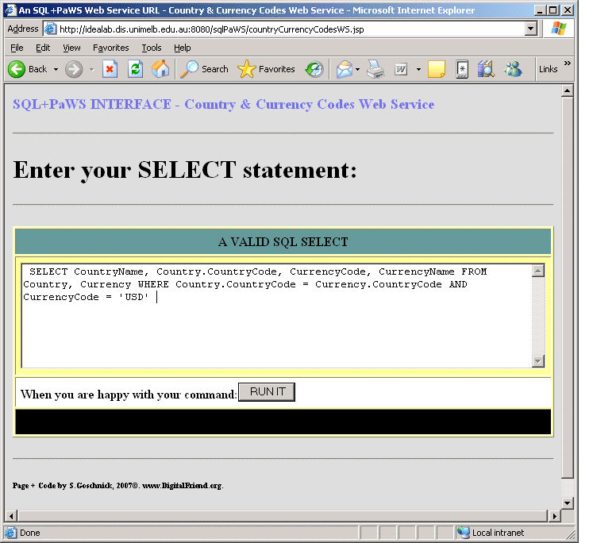Viewport: 593px width, 543px height.
Task: Refresh the page with green arrows icon
Action: click(x=135, y=70)
